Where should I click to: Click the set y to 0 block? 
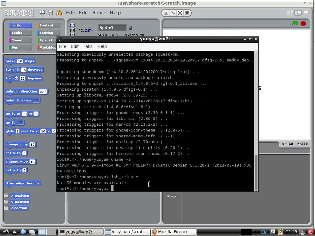tap(16, 170)
